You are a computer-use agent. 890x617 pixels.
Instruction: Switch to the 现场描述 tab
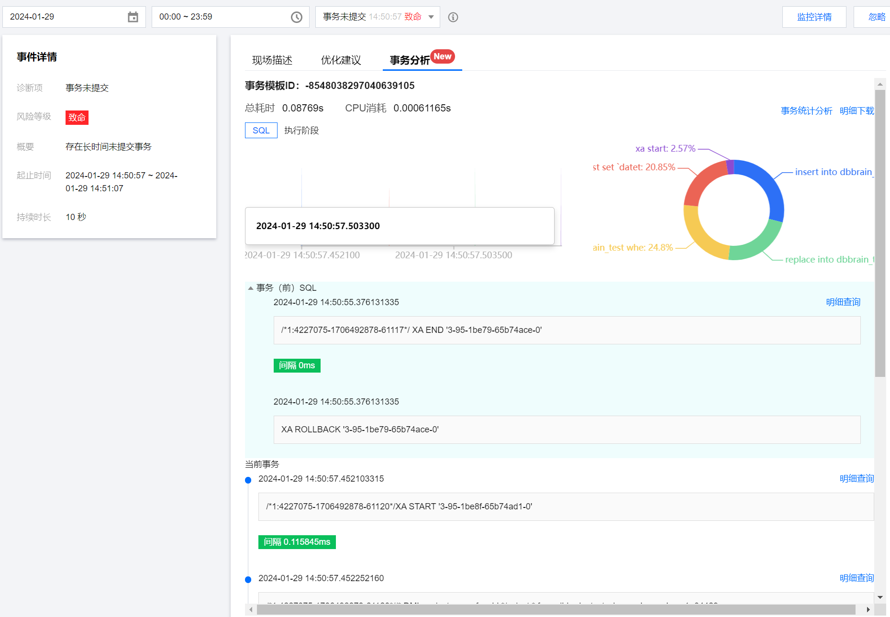click(x=272, y=60)
